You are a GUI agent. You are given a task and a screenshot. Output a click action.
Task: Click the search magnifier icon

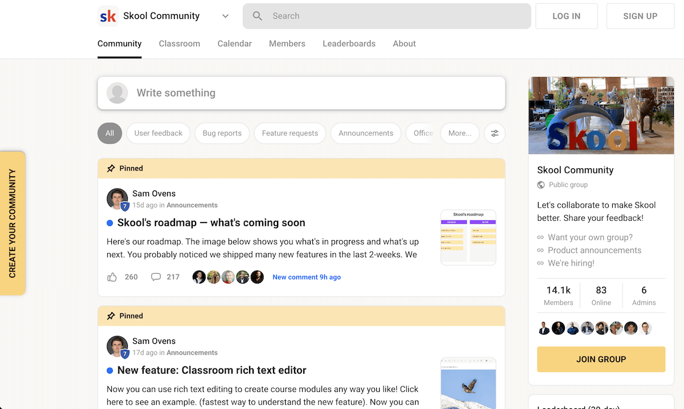[256, 16]
